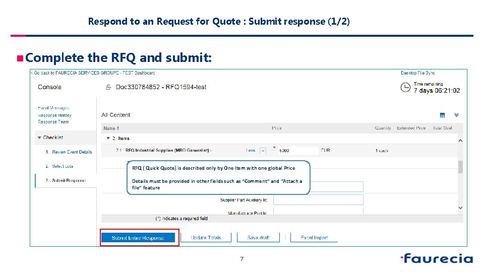Collapse the Items group triangle
This screenshot has width=484, height=272.
coord(108,138)
